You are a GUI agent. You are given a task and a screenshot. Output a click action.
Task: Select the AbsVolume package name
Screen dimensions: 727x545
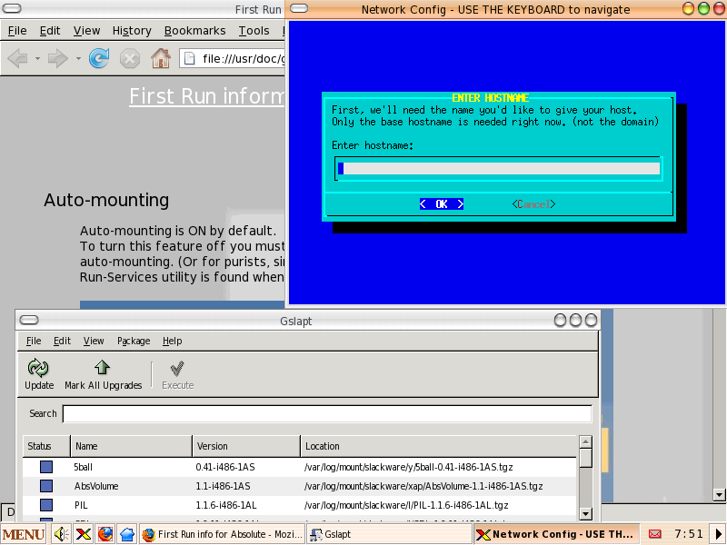96,486
